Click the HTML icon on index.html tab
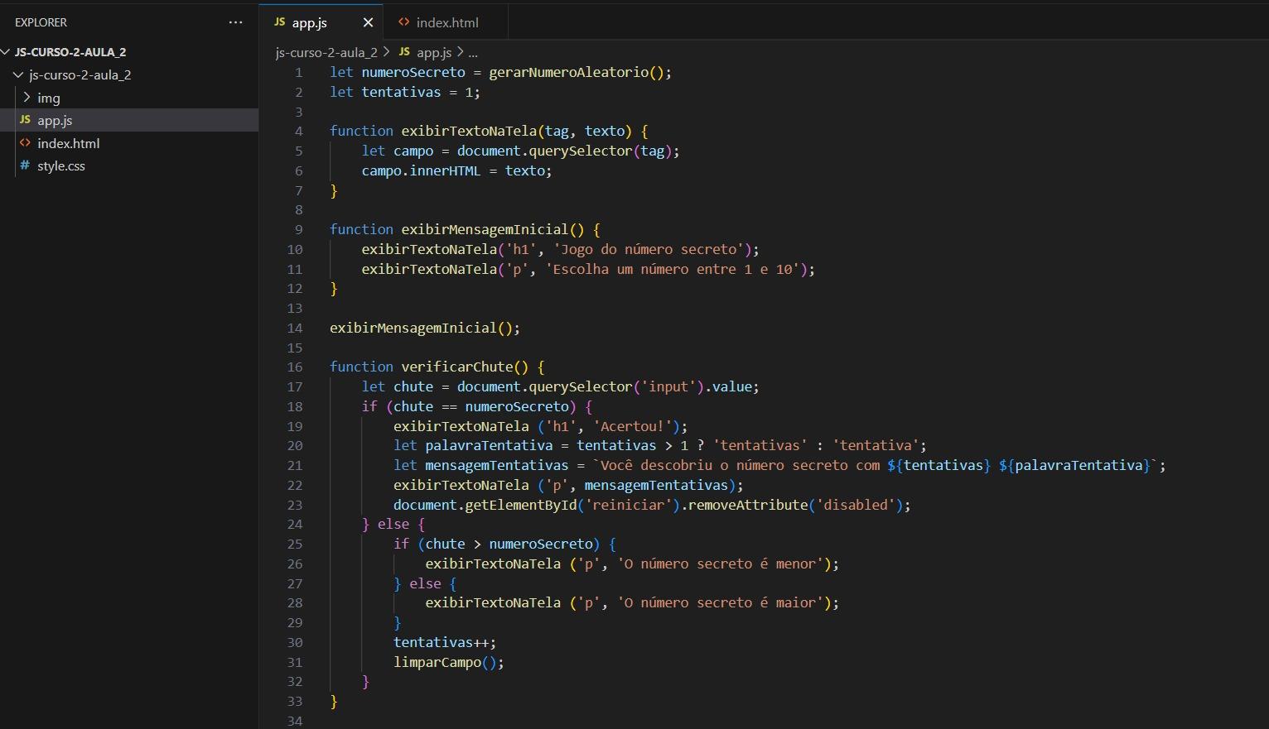 click(404, 22)
